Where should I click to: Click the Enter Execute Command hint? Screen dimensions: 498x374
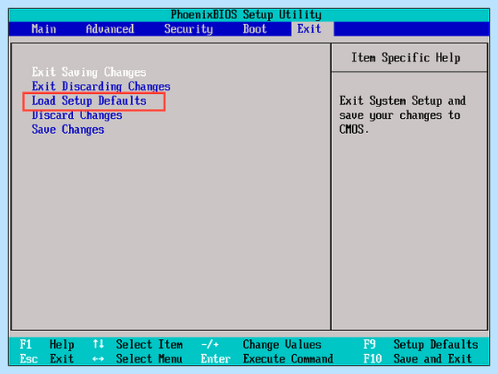point(267,359)
